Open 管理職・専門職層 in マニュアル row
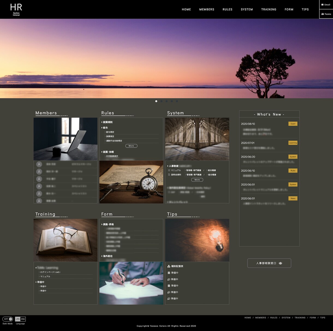This screenshot has height=331, width=333. click(194, 170)
